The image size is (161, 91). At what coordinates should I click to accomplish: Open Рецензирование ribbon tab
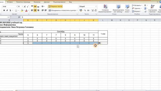click(59, 2)
